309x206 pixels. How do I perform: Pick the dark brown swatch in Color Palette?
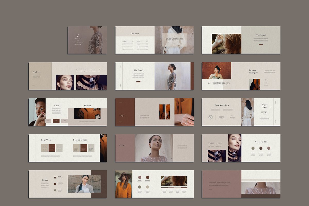261,148
